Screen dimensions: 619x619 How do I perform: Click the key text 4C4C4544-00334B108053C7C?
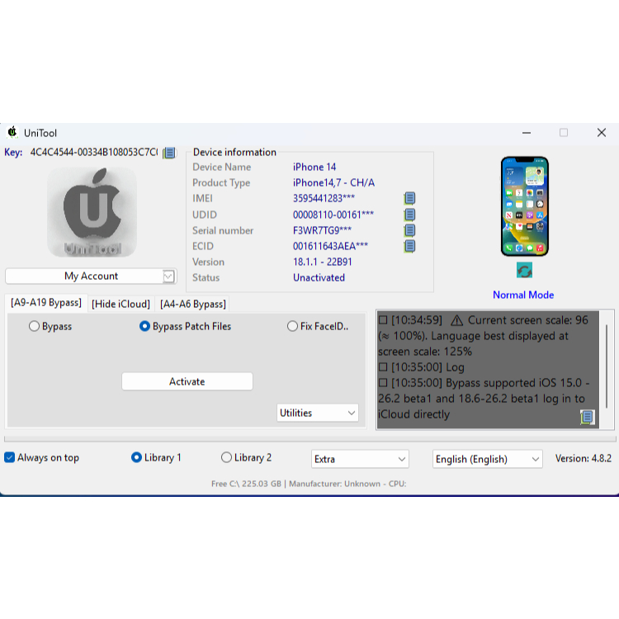click(94, 153)
